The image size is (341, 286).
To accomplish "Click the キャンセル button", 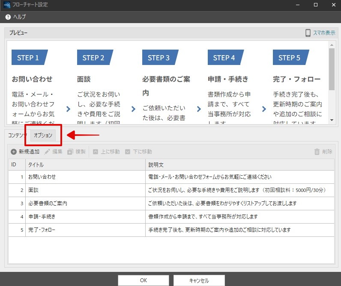I will click(x=199, y=280).
